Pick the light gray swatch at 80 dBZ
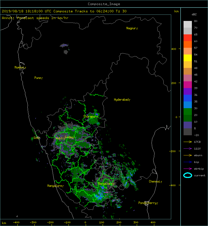 point(188,24)
